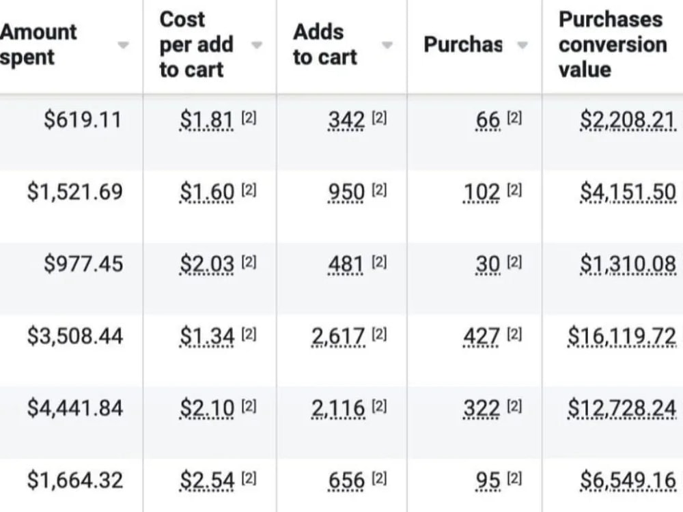This screenshot has width=683, height=512.
Task: Click the [2] footnote next to $2.54
Action: pos(249,479)
